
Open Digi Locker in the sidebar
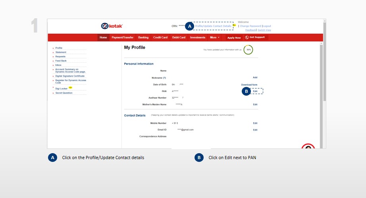coord(62,88)
